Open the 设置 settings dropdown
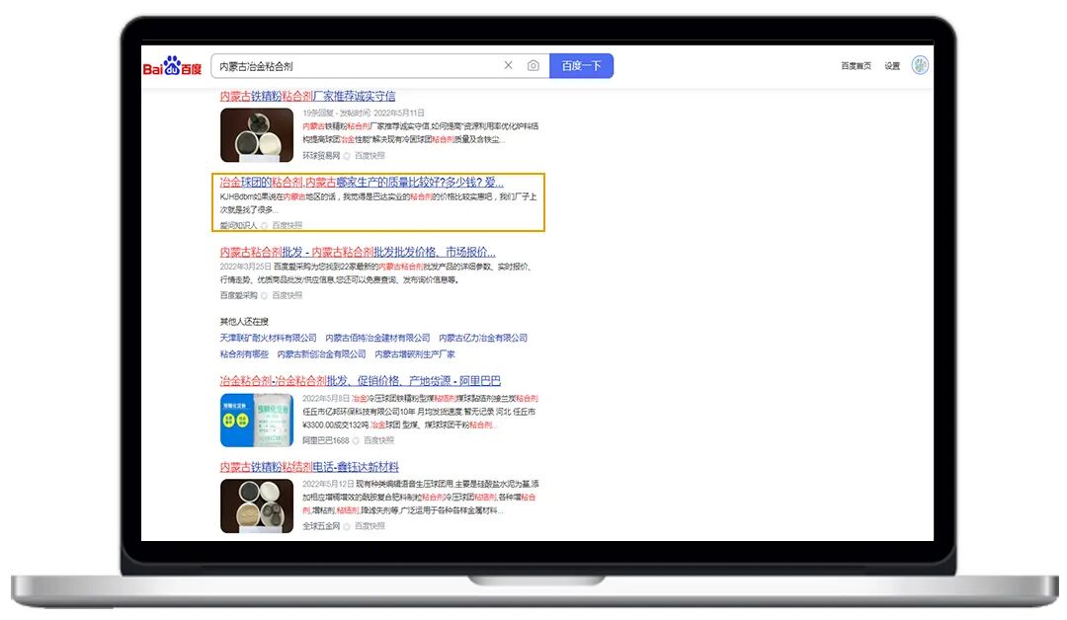 tap(890, 64)
